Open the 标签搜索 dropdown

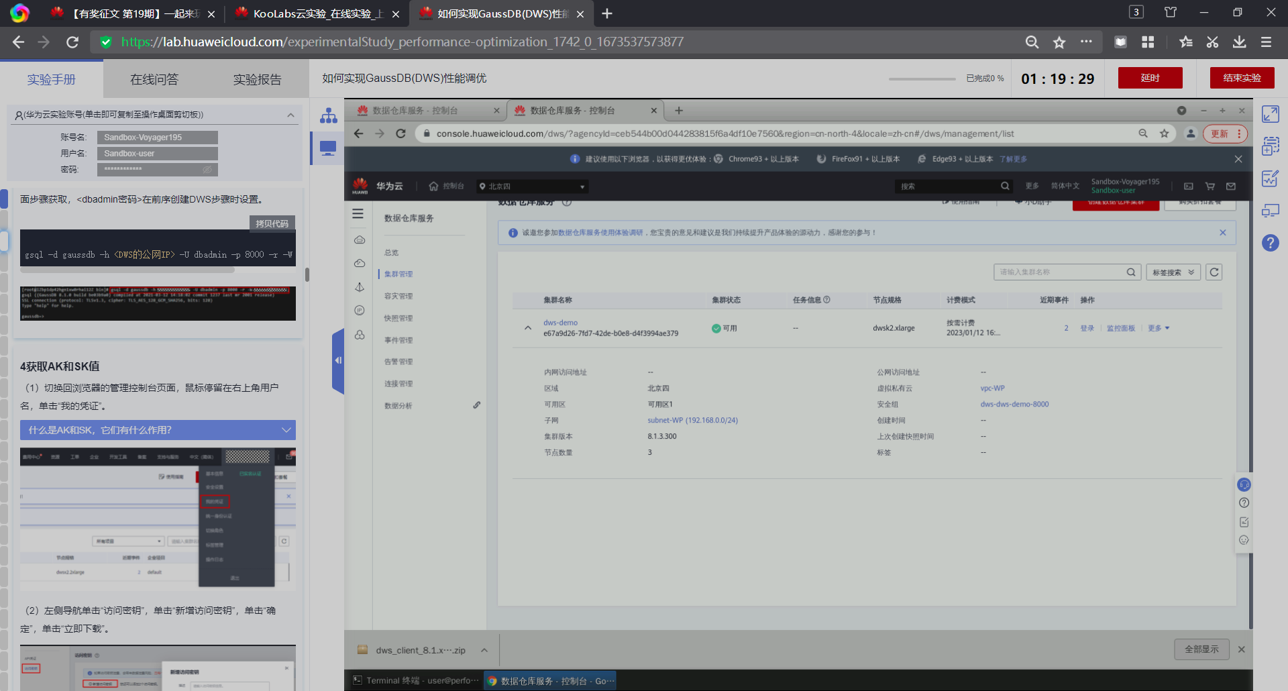(1173, 272)
